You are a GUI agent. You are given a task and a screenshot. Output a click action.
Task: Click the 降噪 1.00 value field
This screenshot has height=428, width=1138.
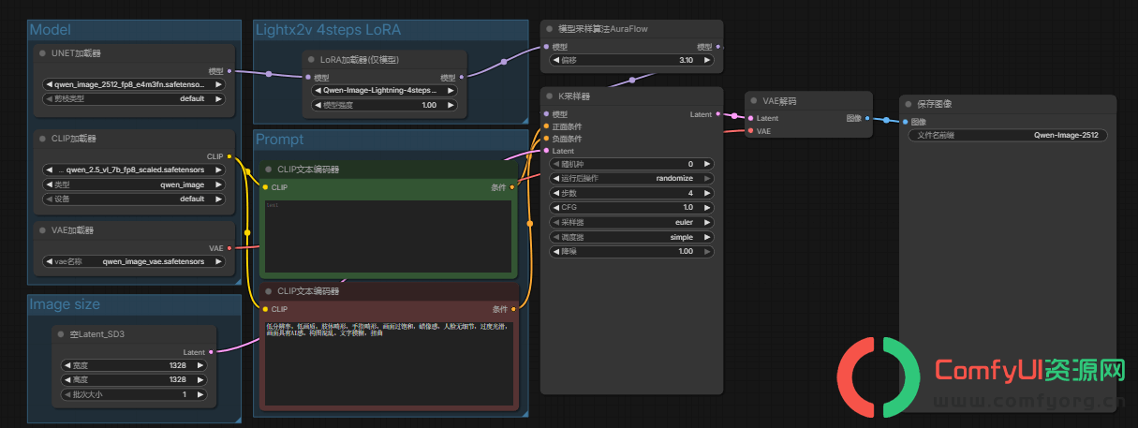click(x=632, y=251)
